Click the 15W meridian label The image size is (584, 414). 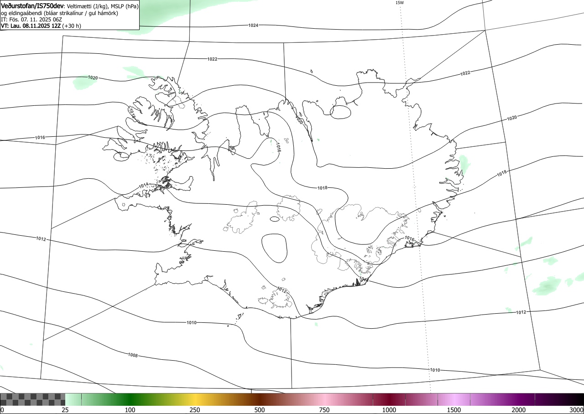pos(399,3)
